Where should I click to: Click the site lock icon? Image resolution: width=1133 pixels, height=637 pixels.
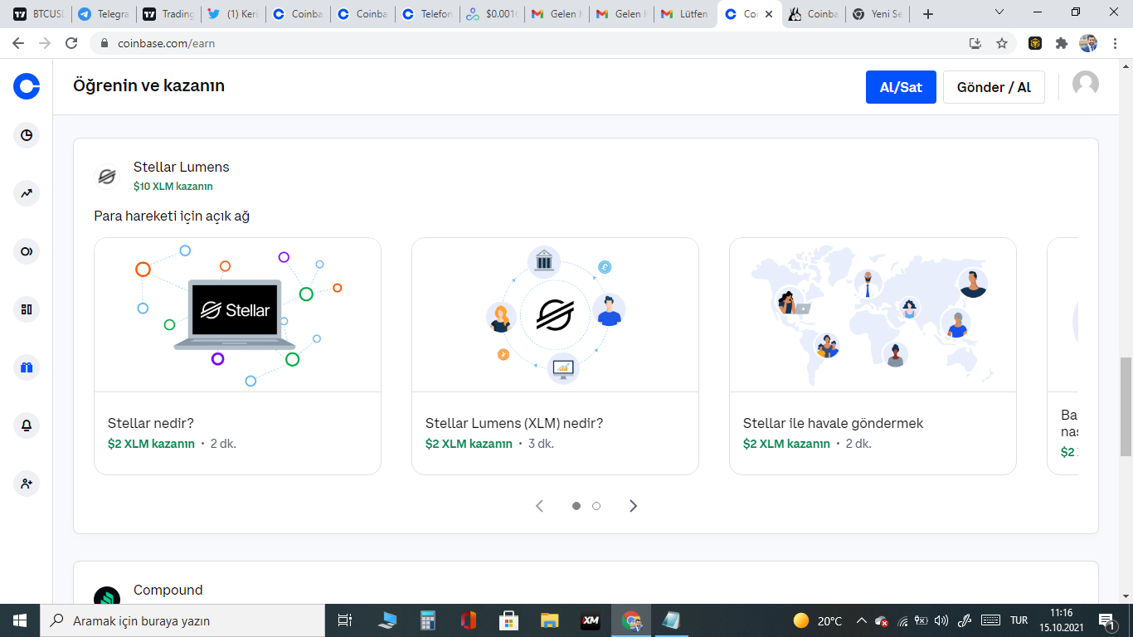105,43
